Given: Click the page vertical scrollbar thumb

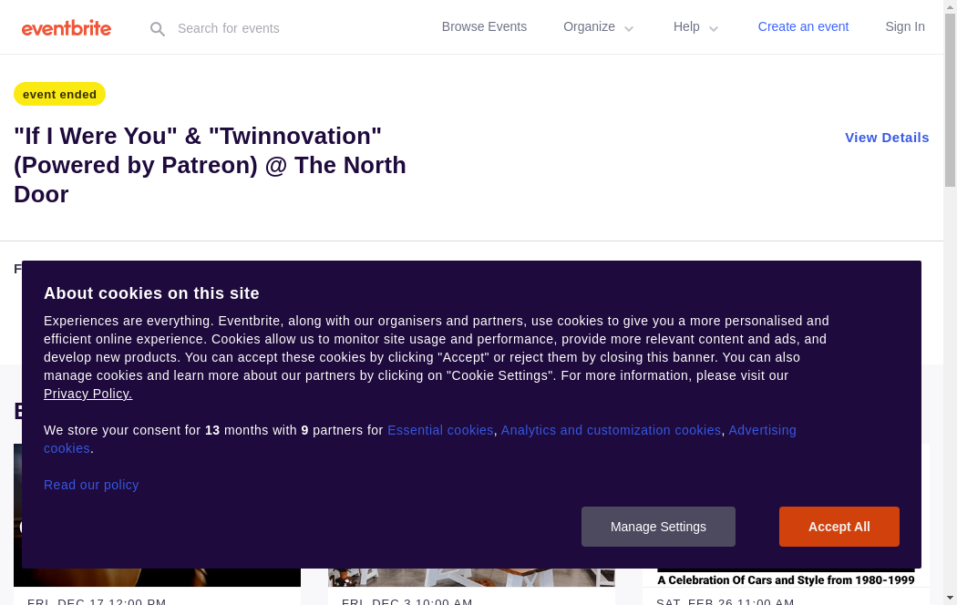Looking at the screenshot, I should pos(950,100).
